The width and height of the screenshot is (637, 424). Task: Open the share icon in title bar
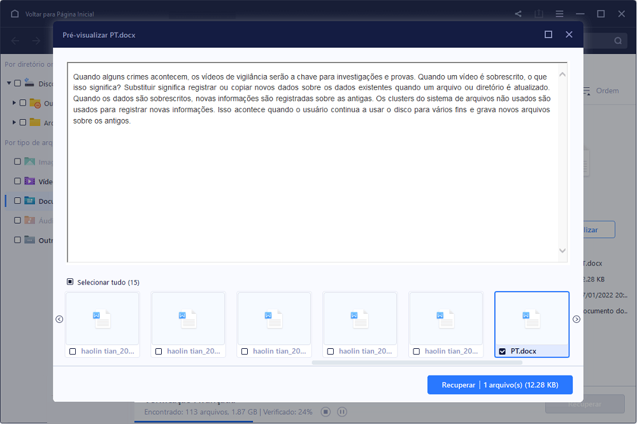click(518, 14)
